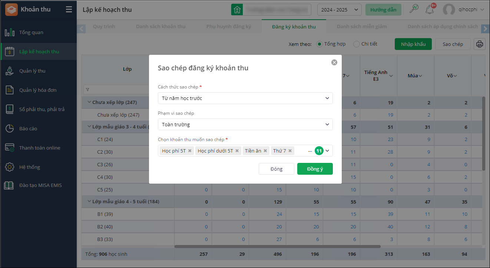This screenshot has width=490, height=268.
Task: Select the Tổng hợp view option
Action: pos(319,44)
